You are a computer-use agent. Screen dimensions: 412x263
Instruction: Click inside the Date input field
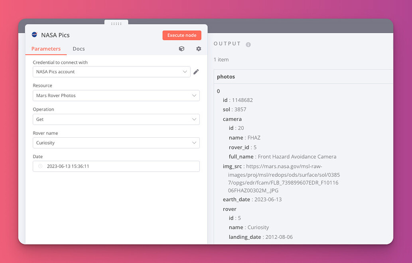coord(116,166)
